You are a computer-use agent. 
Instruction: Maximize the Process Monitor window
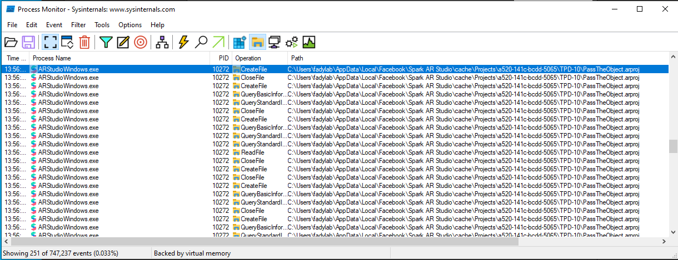tap(640, 9)
